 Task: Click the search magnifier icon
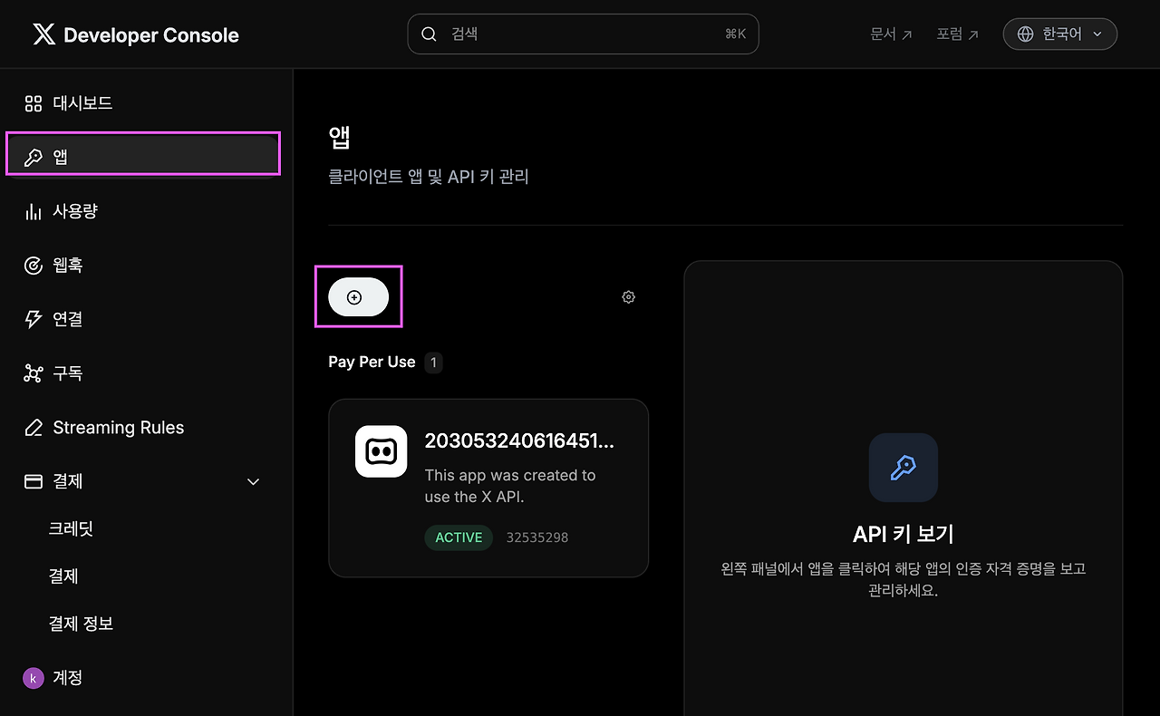tap(430, 34)
